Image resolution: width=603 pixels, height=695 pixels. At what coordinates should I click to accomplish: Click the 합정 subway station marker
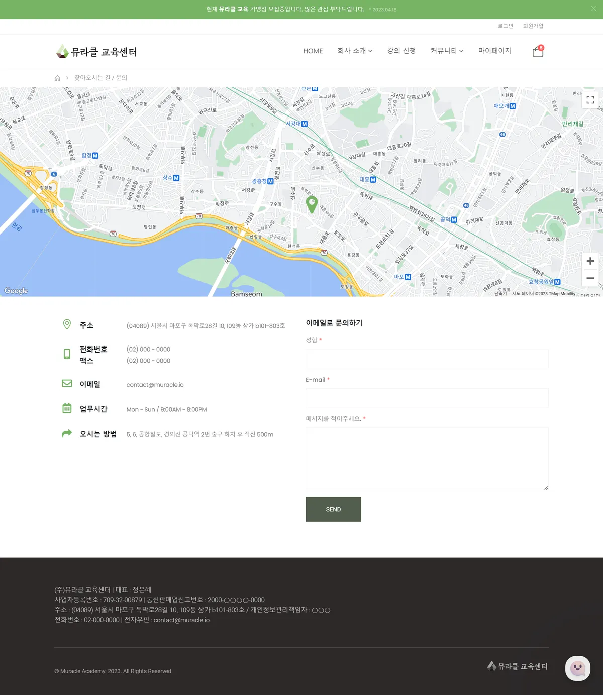pyautogui.click(x=90, y=156)
